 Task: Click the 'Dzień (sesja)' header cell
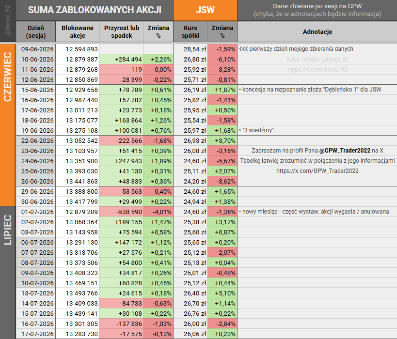36,31
